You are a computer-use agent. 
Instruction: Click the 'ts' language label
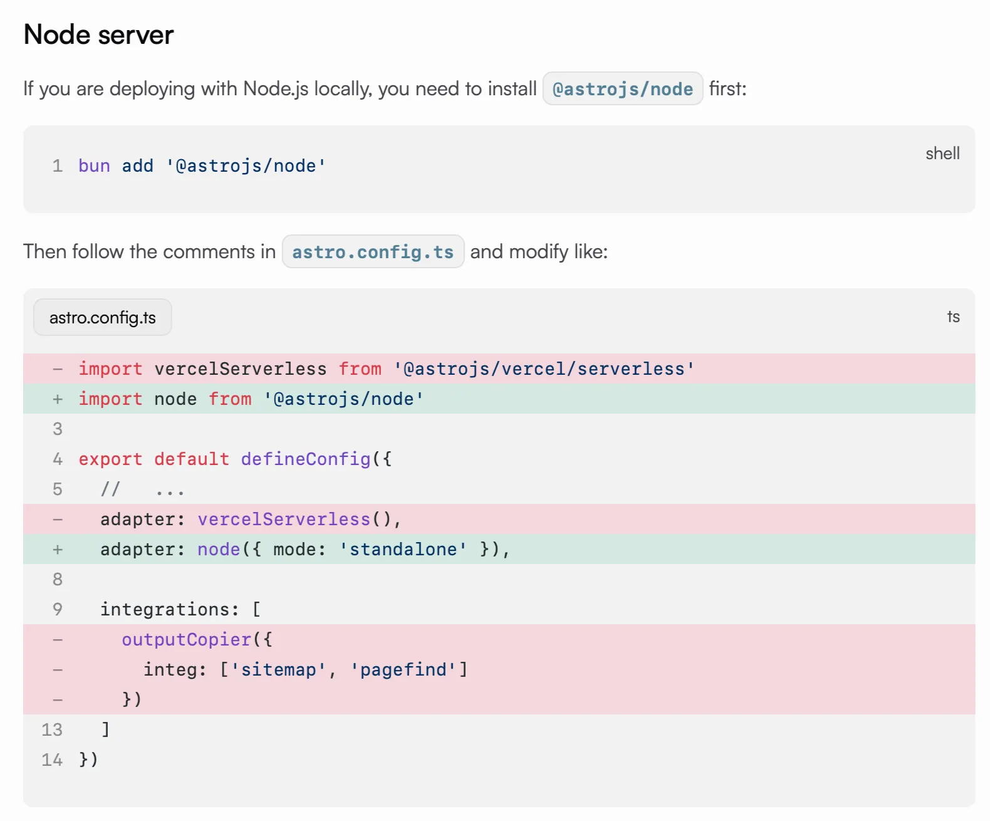coord(953,317)
